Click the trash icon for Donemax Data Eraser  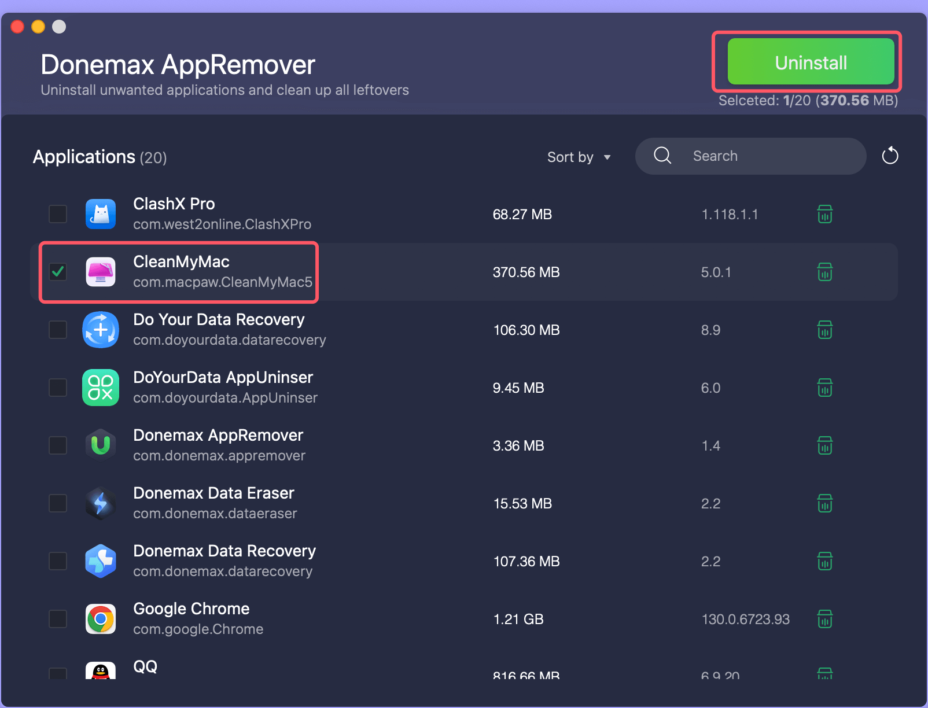825,503
